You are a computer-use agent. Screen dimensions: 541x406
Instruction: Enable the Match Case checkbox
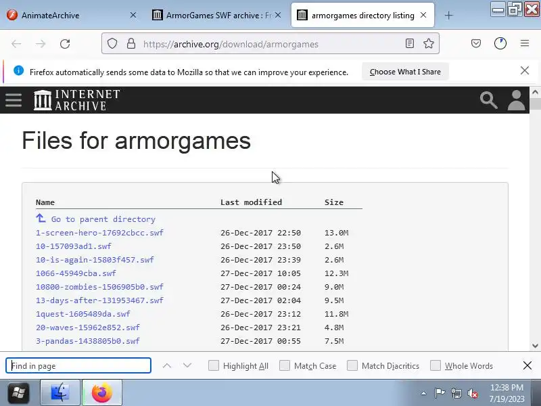tap(285, 365)
